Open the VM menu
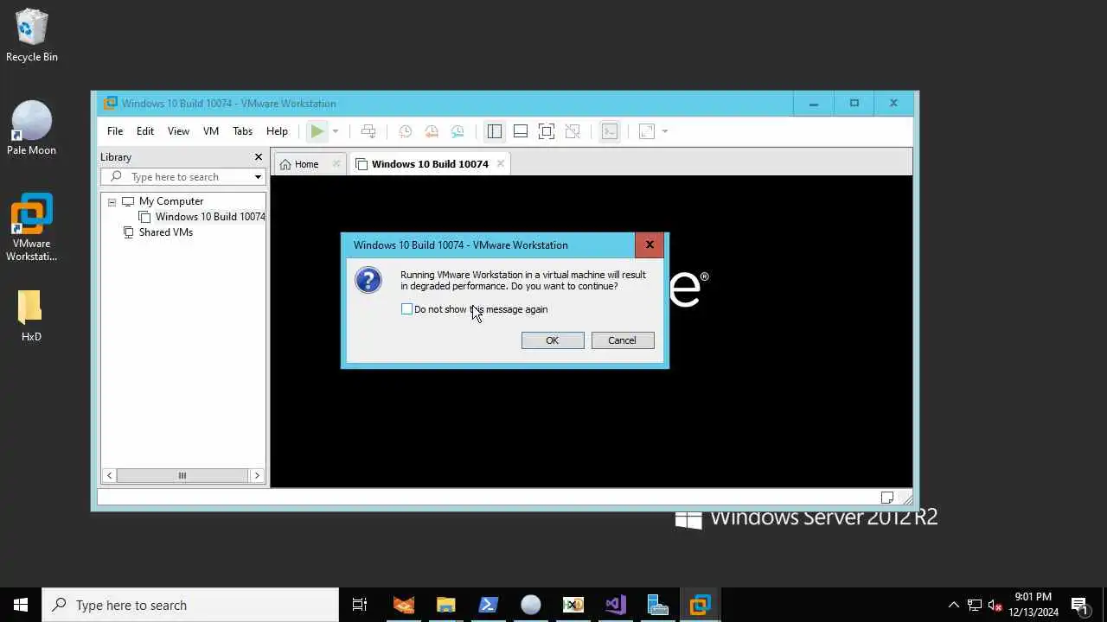 211,131
